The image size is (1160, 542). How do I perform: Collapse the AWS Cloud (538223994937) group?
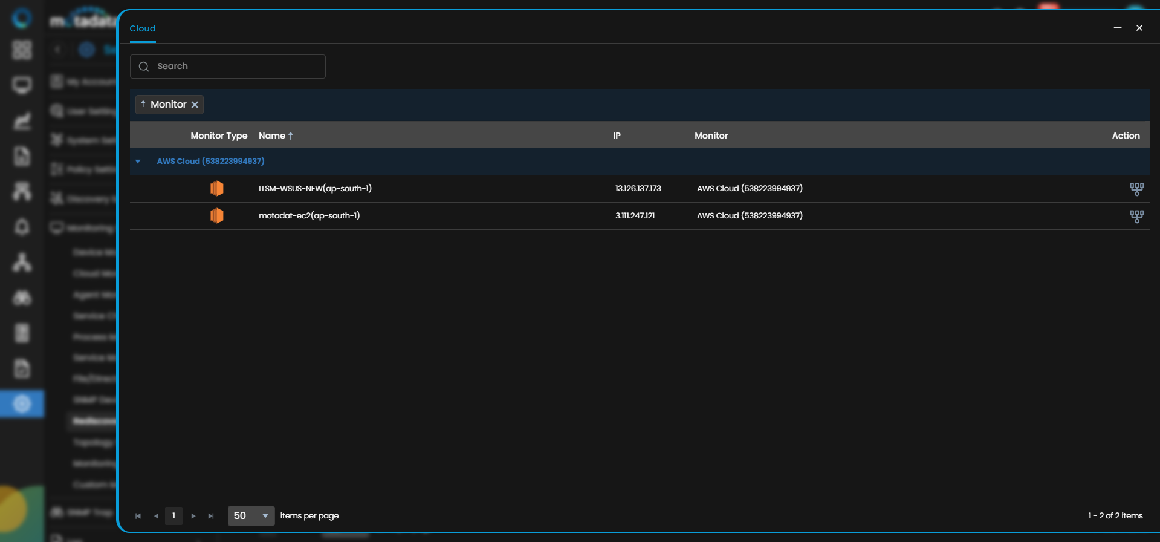(138, 162)
